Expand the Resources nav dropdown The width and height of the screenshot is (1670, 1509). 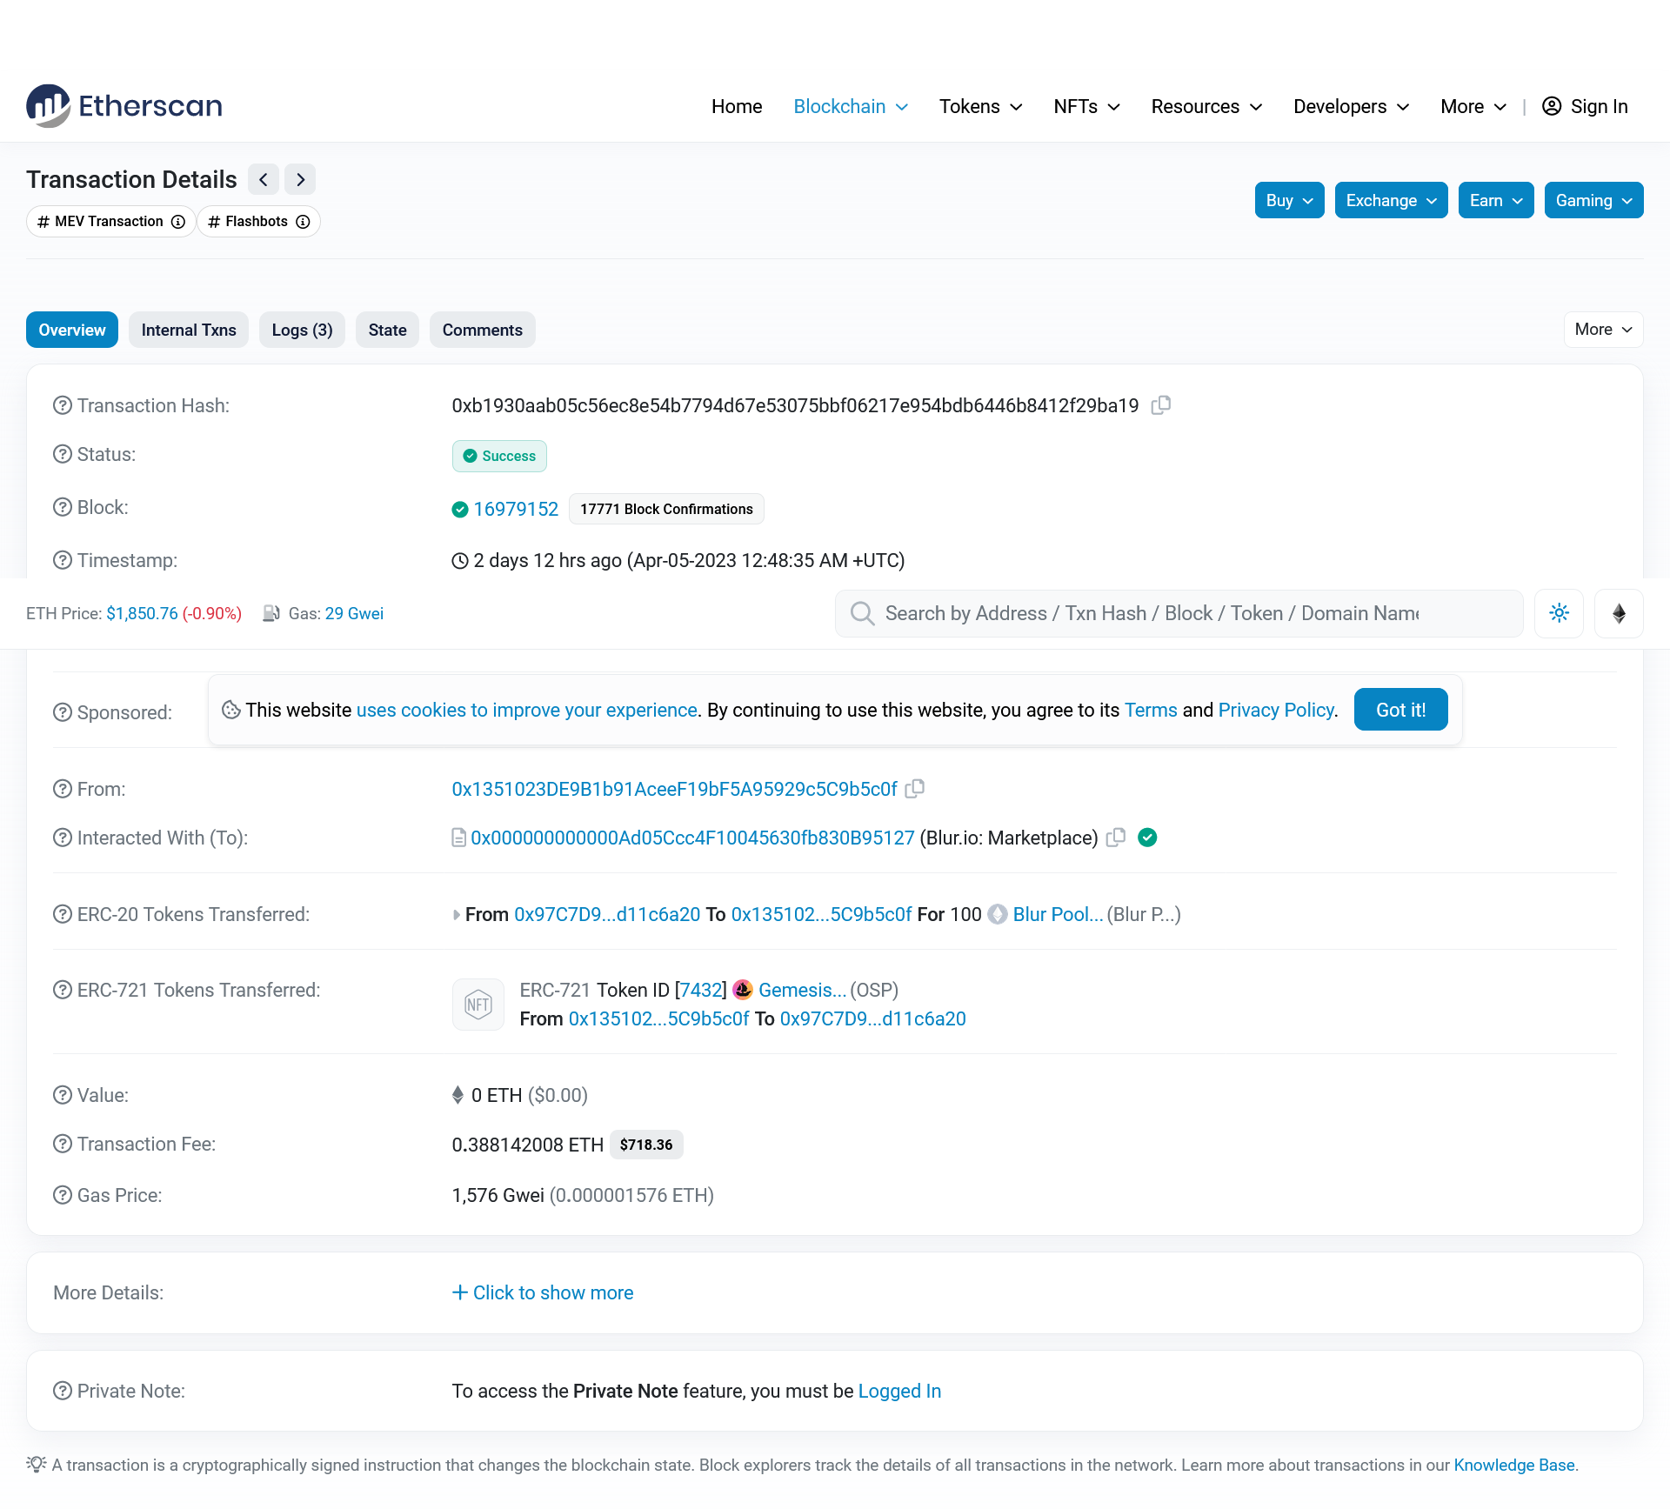tap(1206, 106)
